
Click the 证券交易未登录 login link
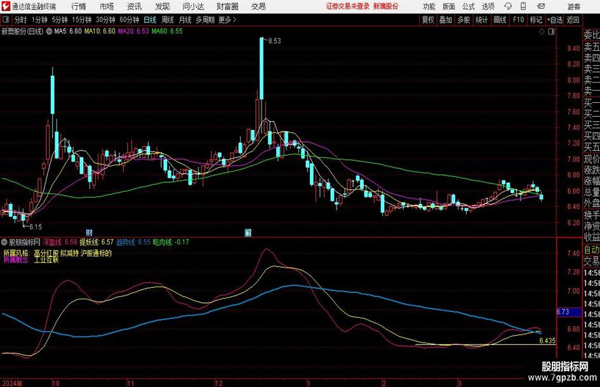pos(348,6)
